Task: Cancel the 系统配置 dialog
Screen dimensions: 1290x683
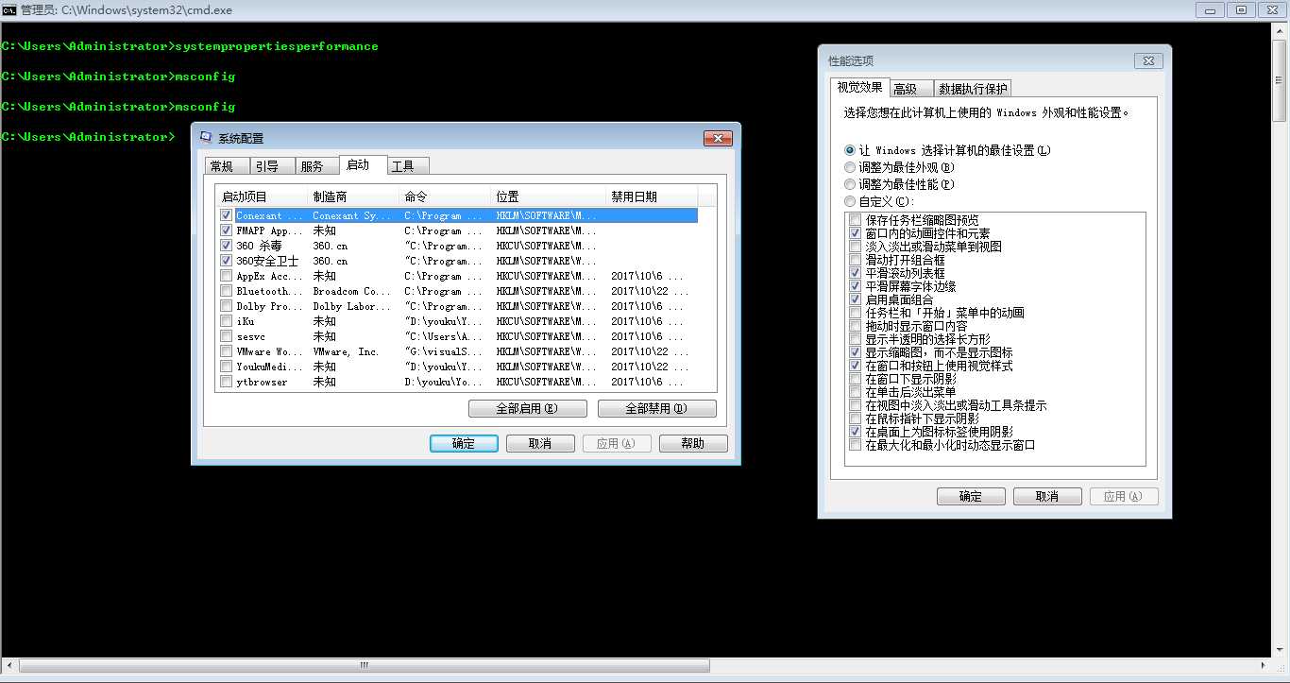Action: [x=540, y=443]
